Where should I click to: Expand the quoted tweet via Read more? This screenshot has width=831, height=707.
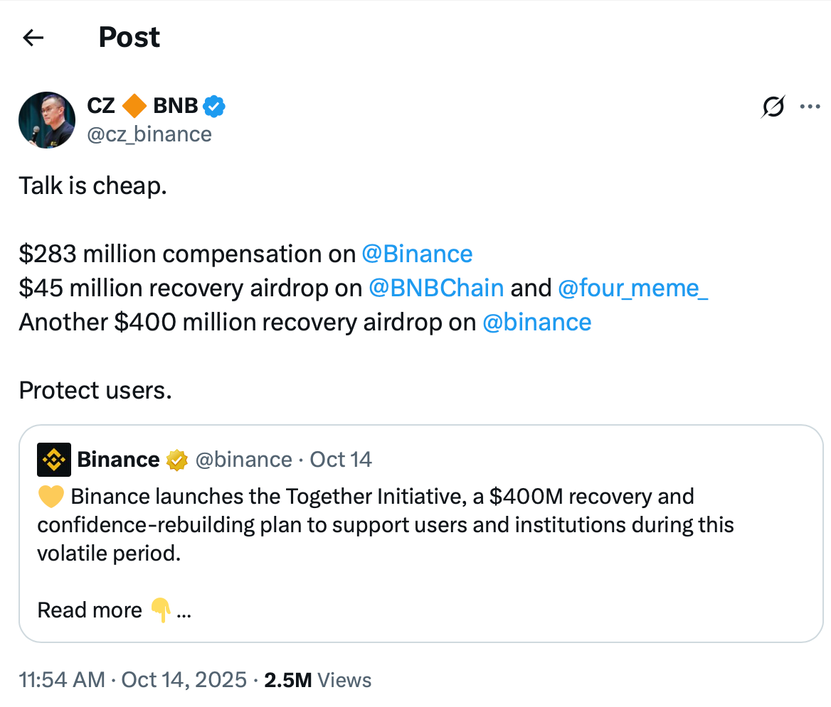[x=89, y=610]
